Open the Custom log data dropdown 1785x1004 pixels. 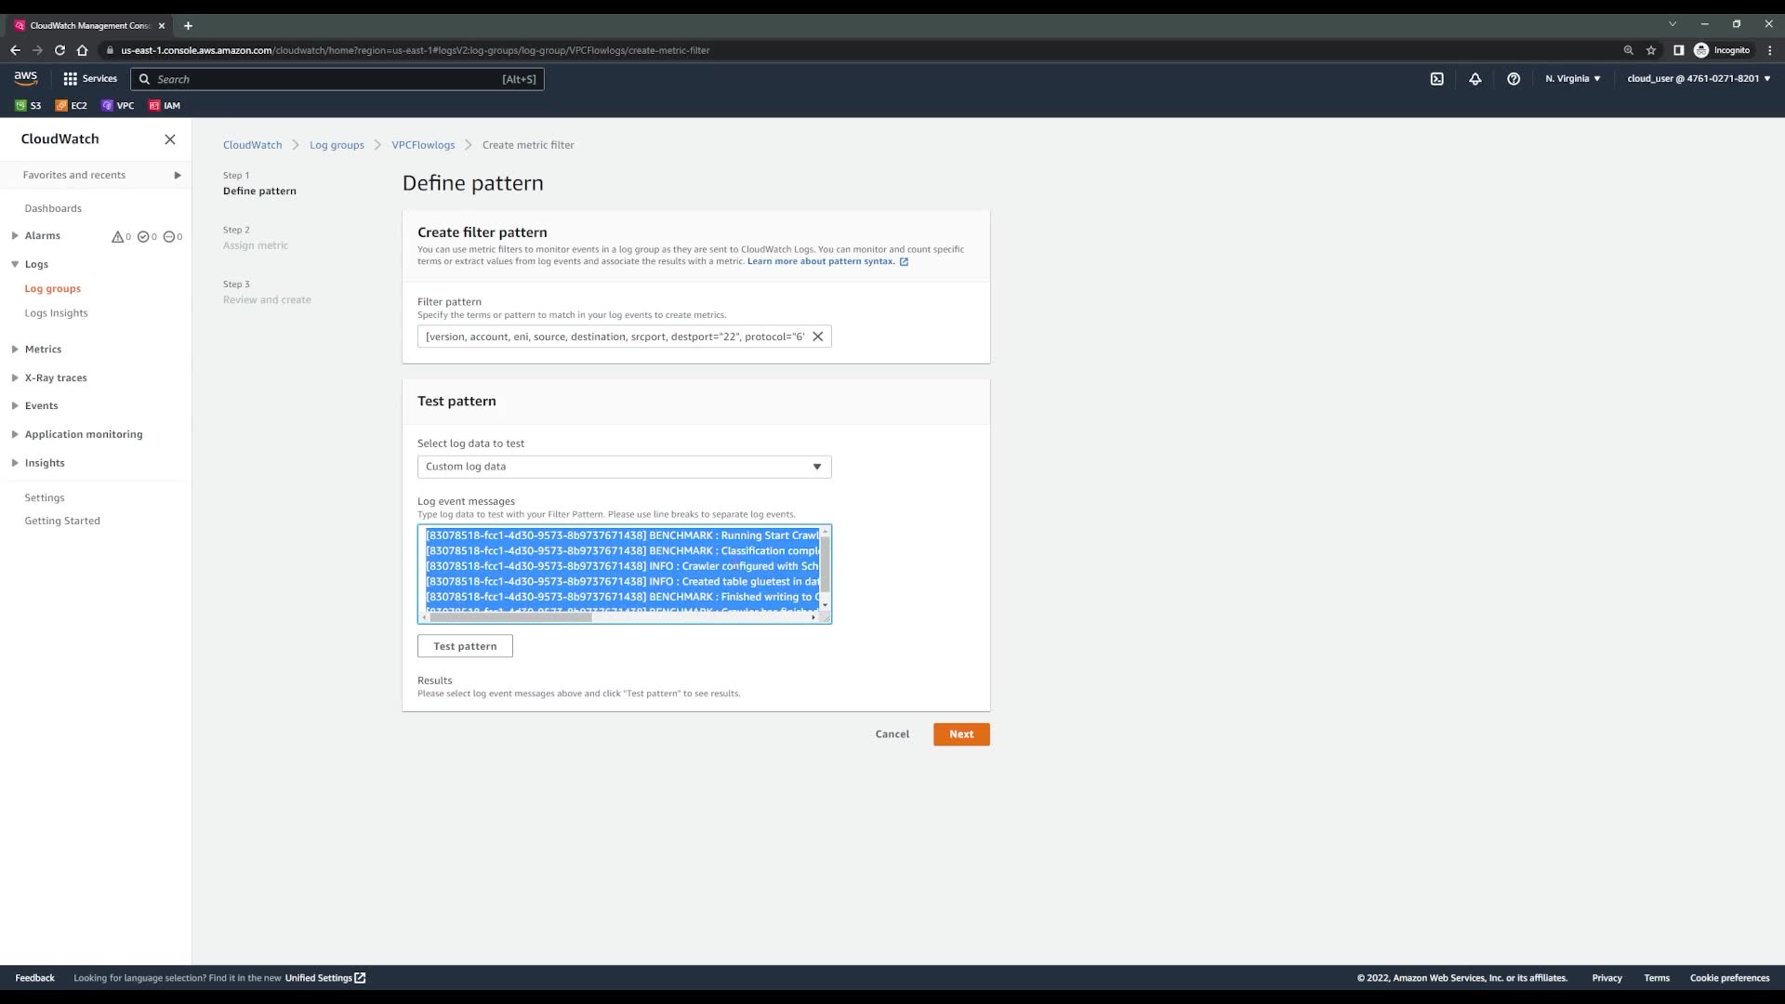pyautogui.click(x=624, y=467)
